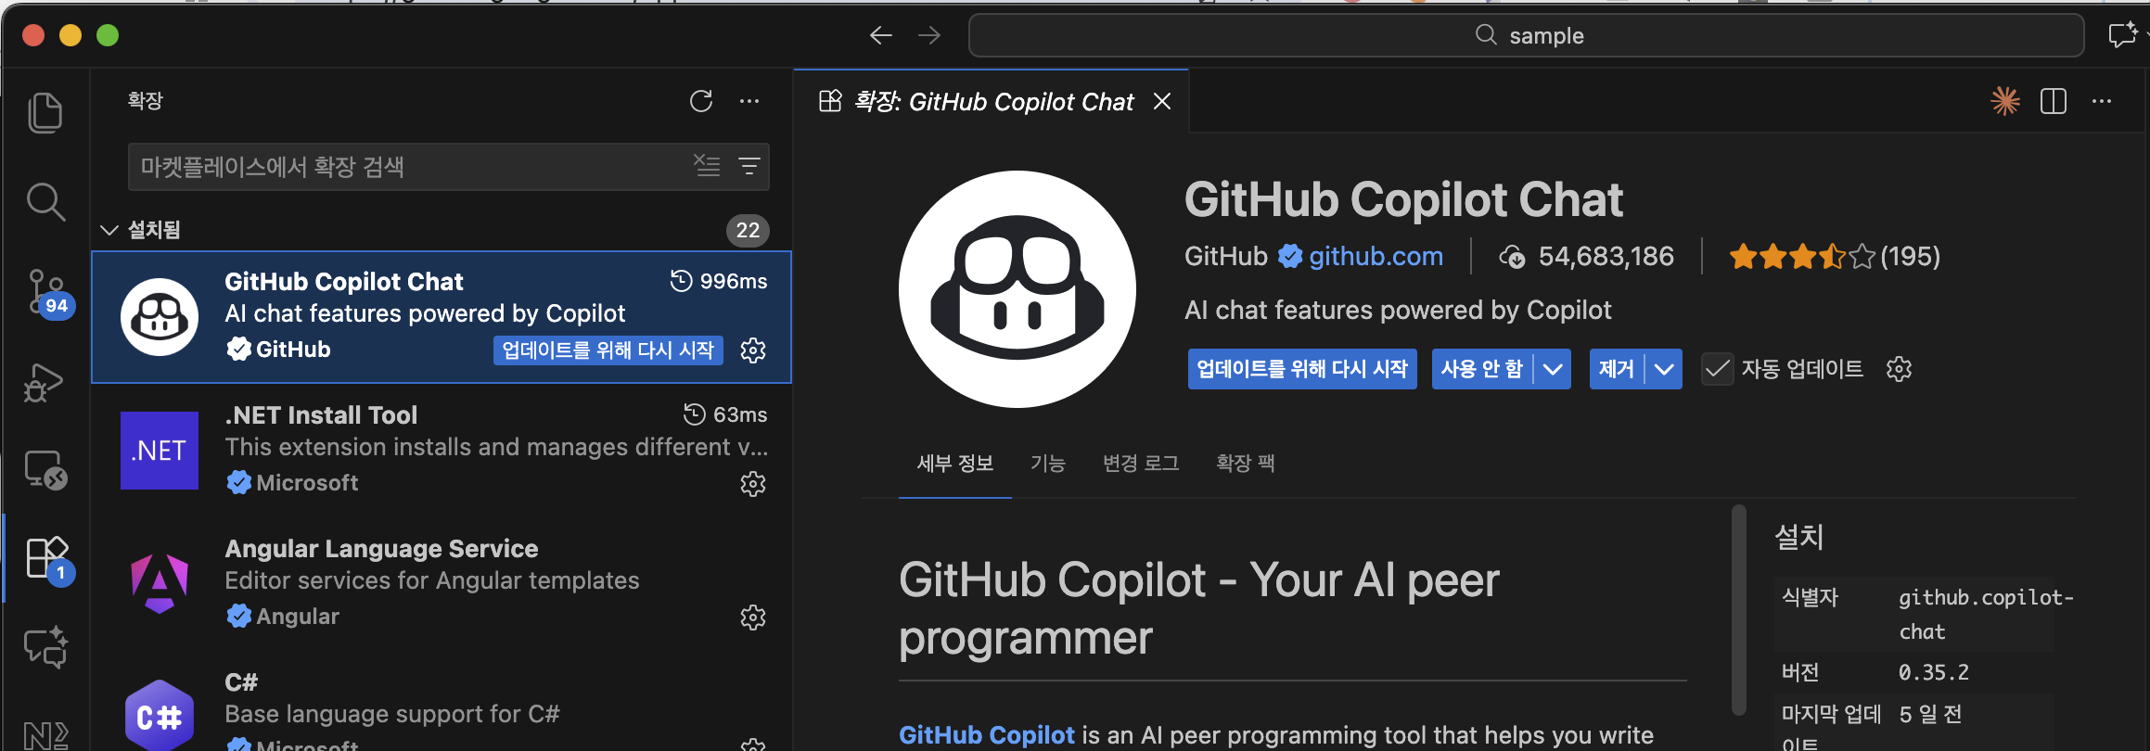Click the orange Claude sparkle icon
The height and width of the screenshot is (751, 2150).
pyautogui.click(x=2005, y=101)
